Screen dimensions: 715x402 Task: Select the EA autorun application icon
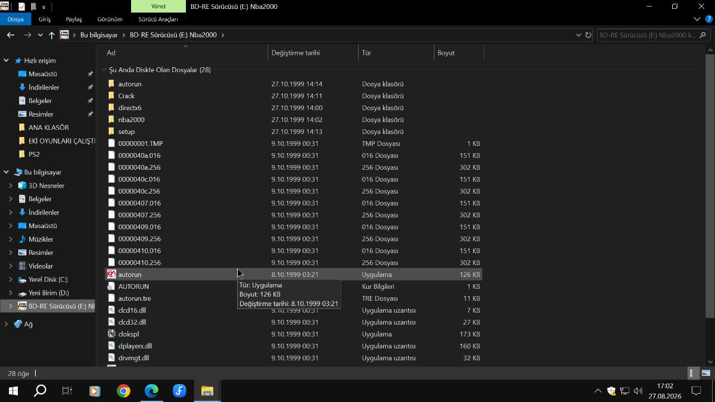111,275
